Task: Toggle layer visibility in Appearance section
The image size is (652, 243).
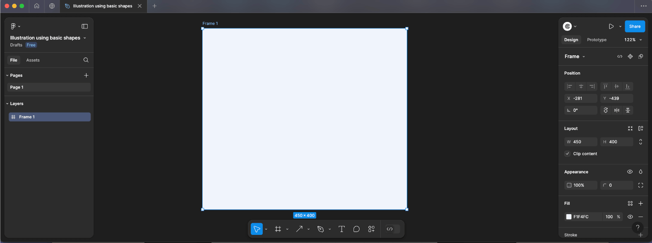Action: [x=630, y=172]
